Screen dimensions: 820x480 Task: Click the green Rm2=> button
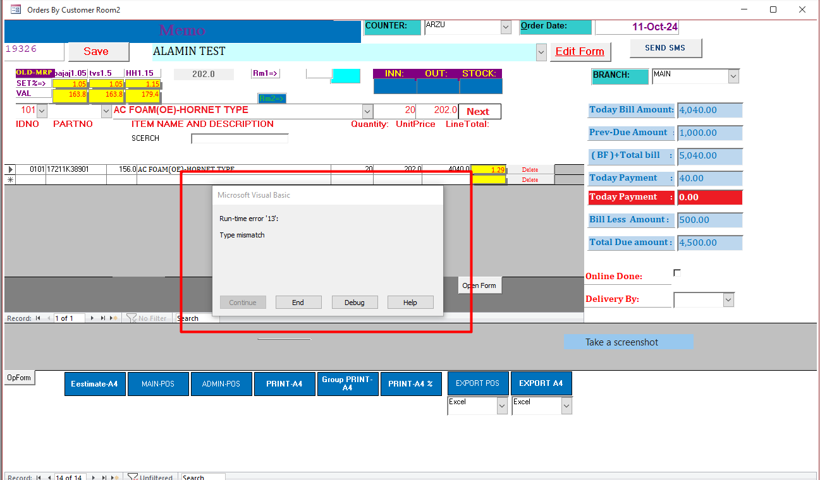(x=272, y=99)
